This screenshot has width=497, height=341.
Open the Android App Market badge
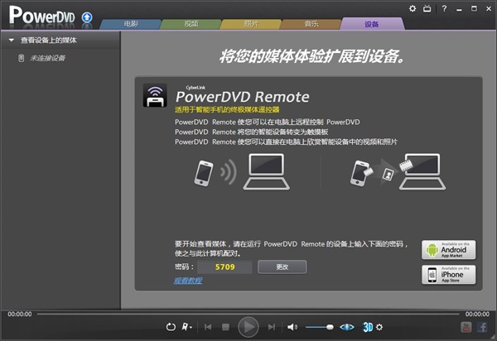point(448,250)
